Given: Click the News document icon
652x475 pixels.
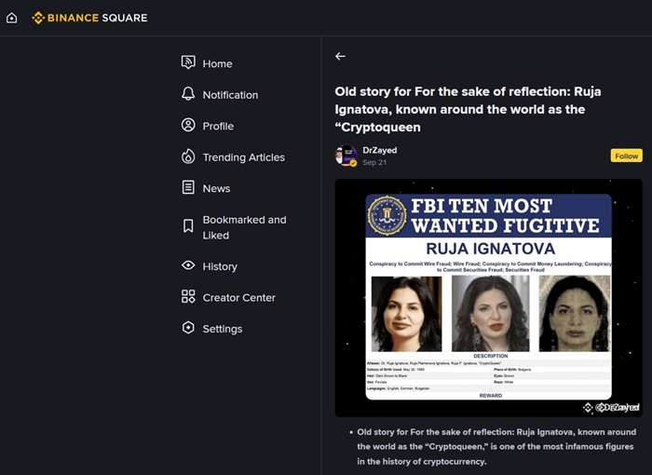Looking at the screenshot, I should click(188, 187).
